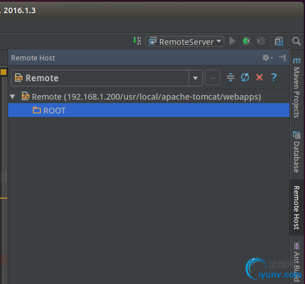Open the Database side tab
Viewport: 305px width, 284px height.
[296, 152]
